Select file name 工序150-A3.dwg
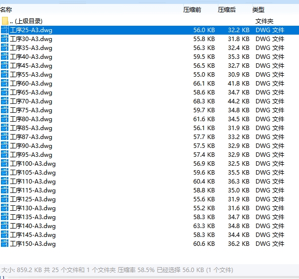Viewport: 299px width, 279px height. point(33,244)
